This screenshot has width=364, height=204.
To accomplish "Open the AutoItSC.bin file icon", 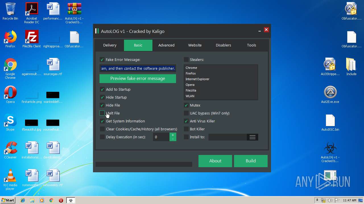I will (330, 122).
